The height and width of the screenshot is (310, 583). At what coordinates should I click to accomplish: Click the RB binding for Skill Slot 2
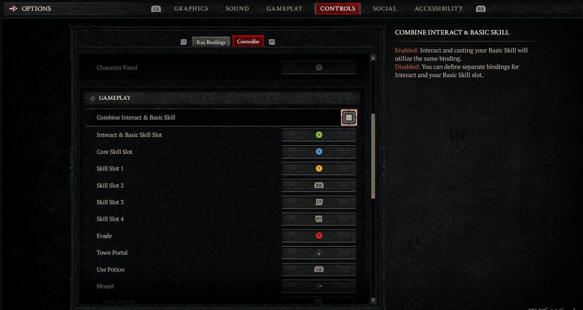pyautogui.click(x=319, y=185)
